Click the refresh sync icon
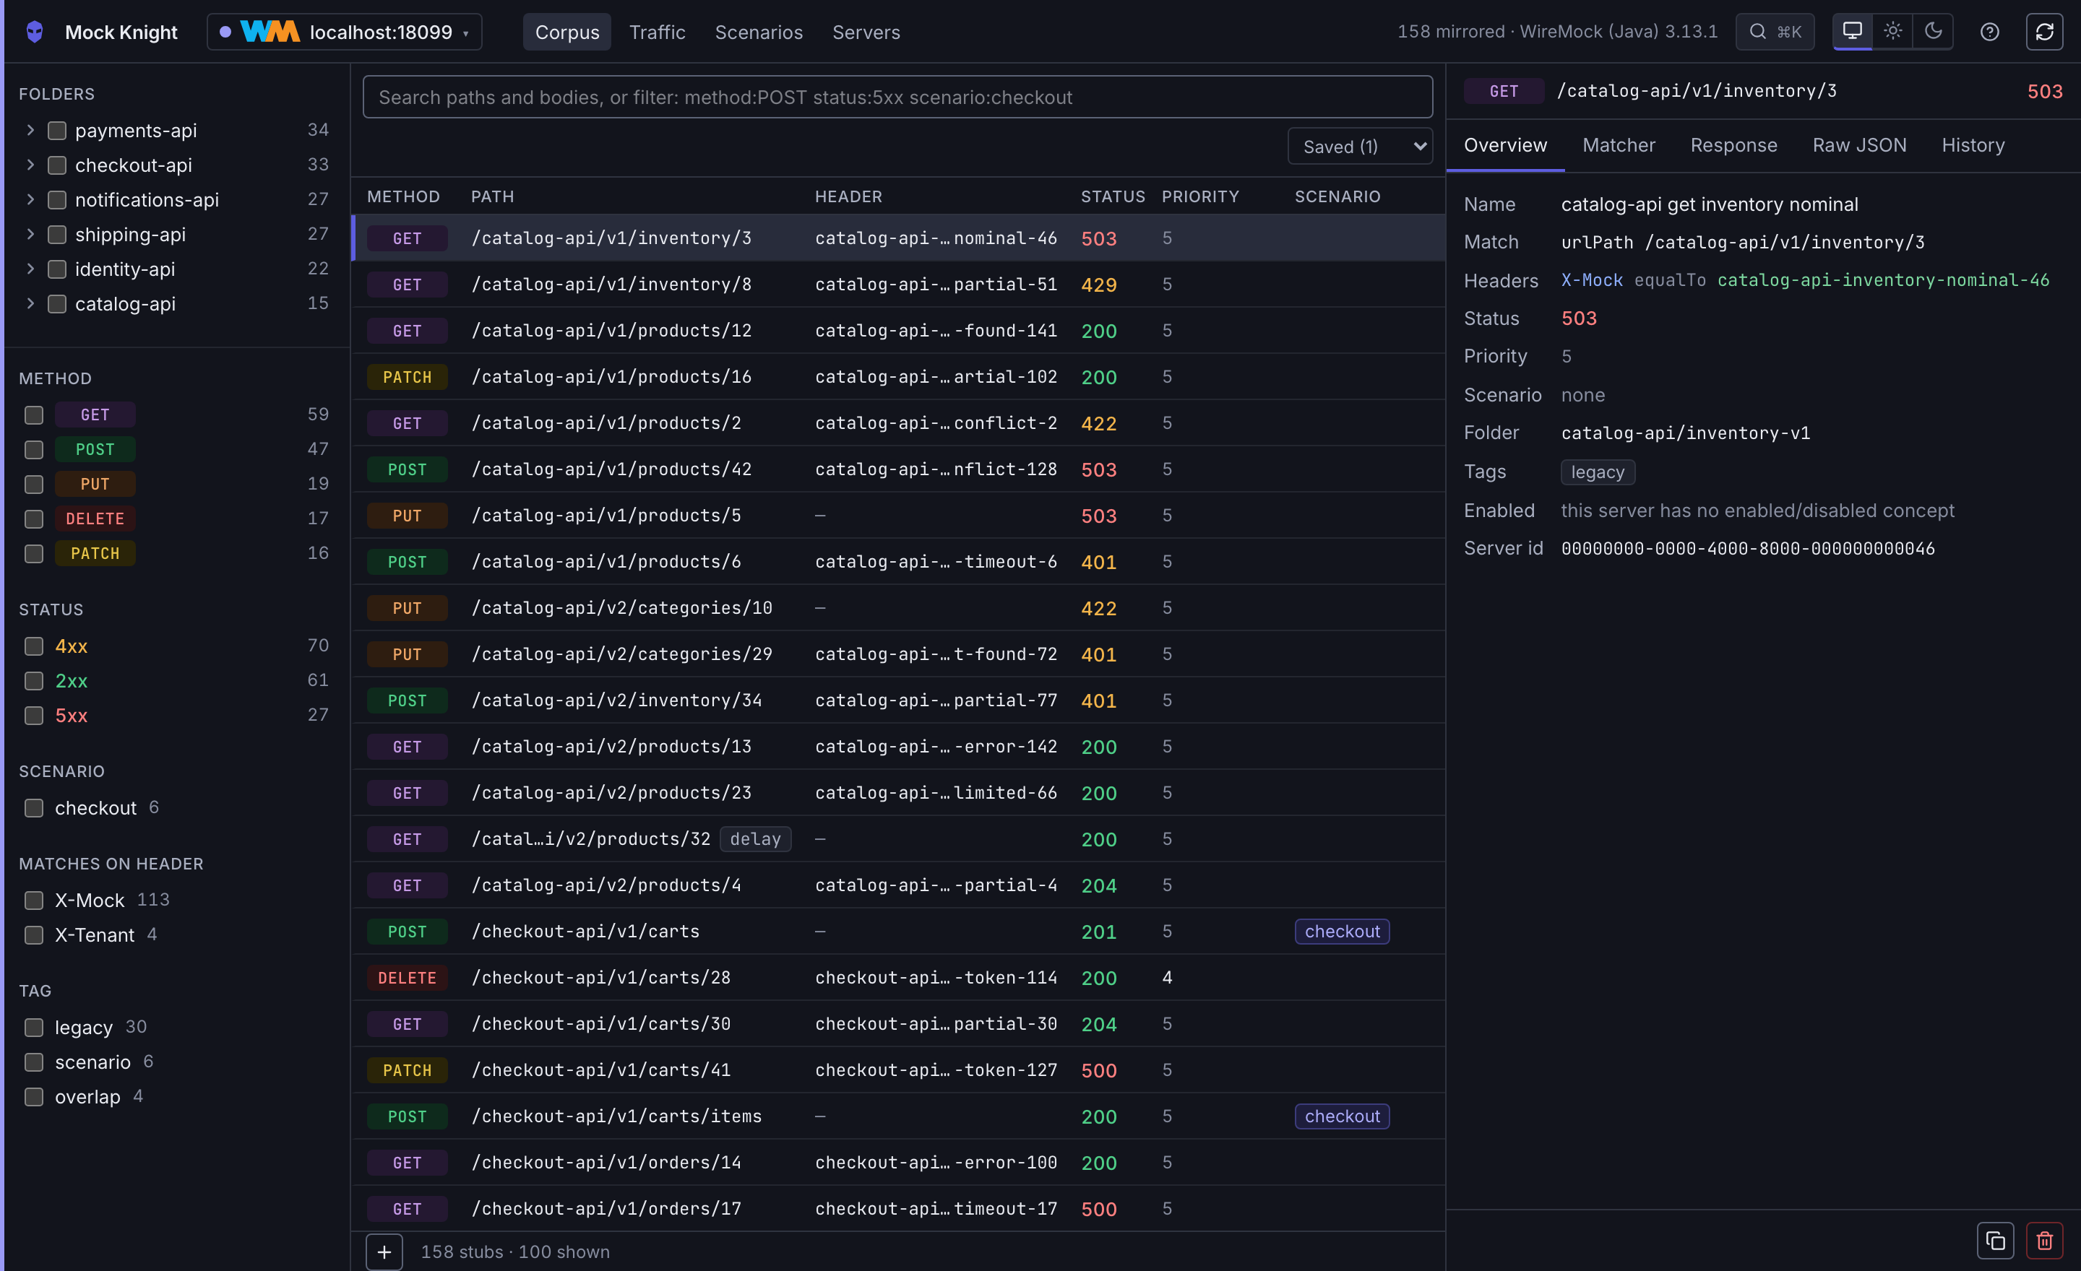 (x=2045, y=32)
